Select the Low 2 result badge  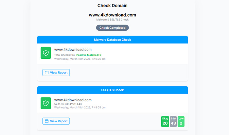coord(181,121)
